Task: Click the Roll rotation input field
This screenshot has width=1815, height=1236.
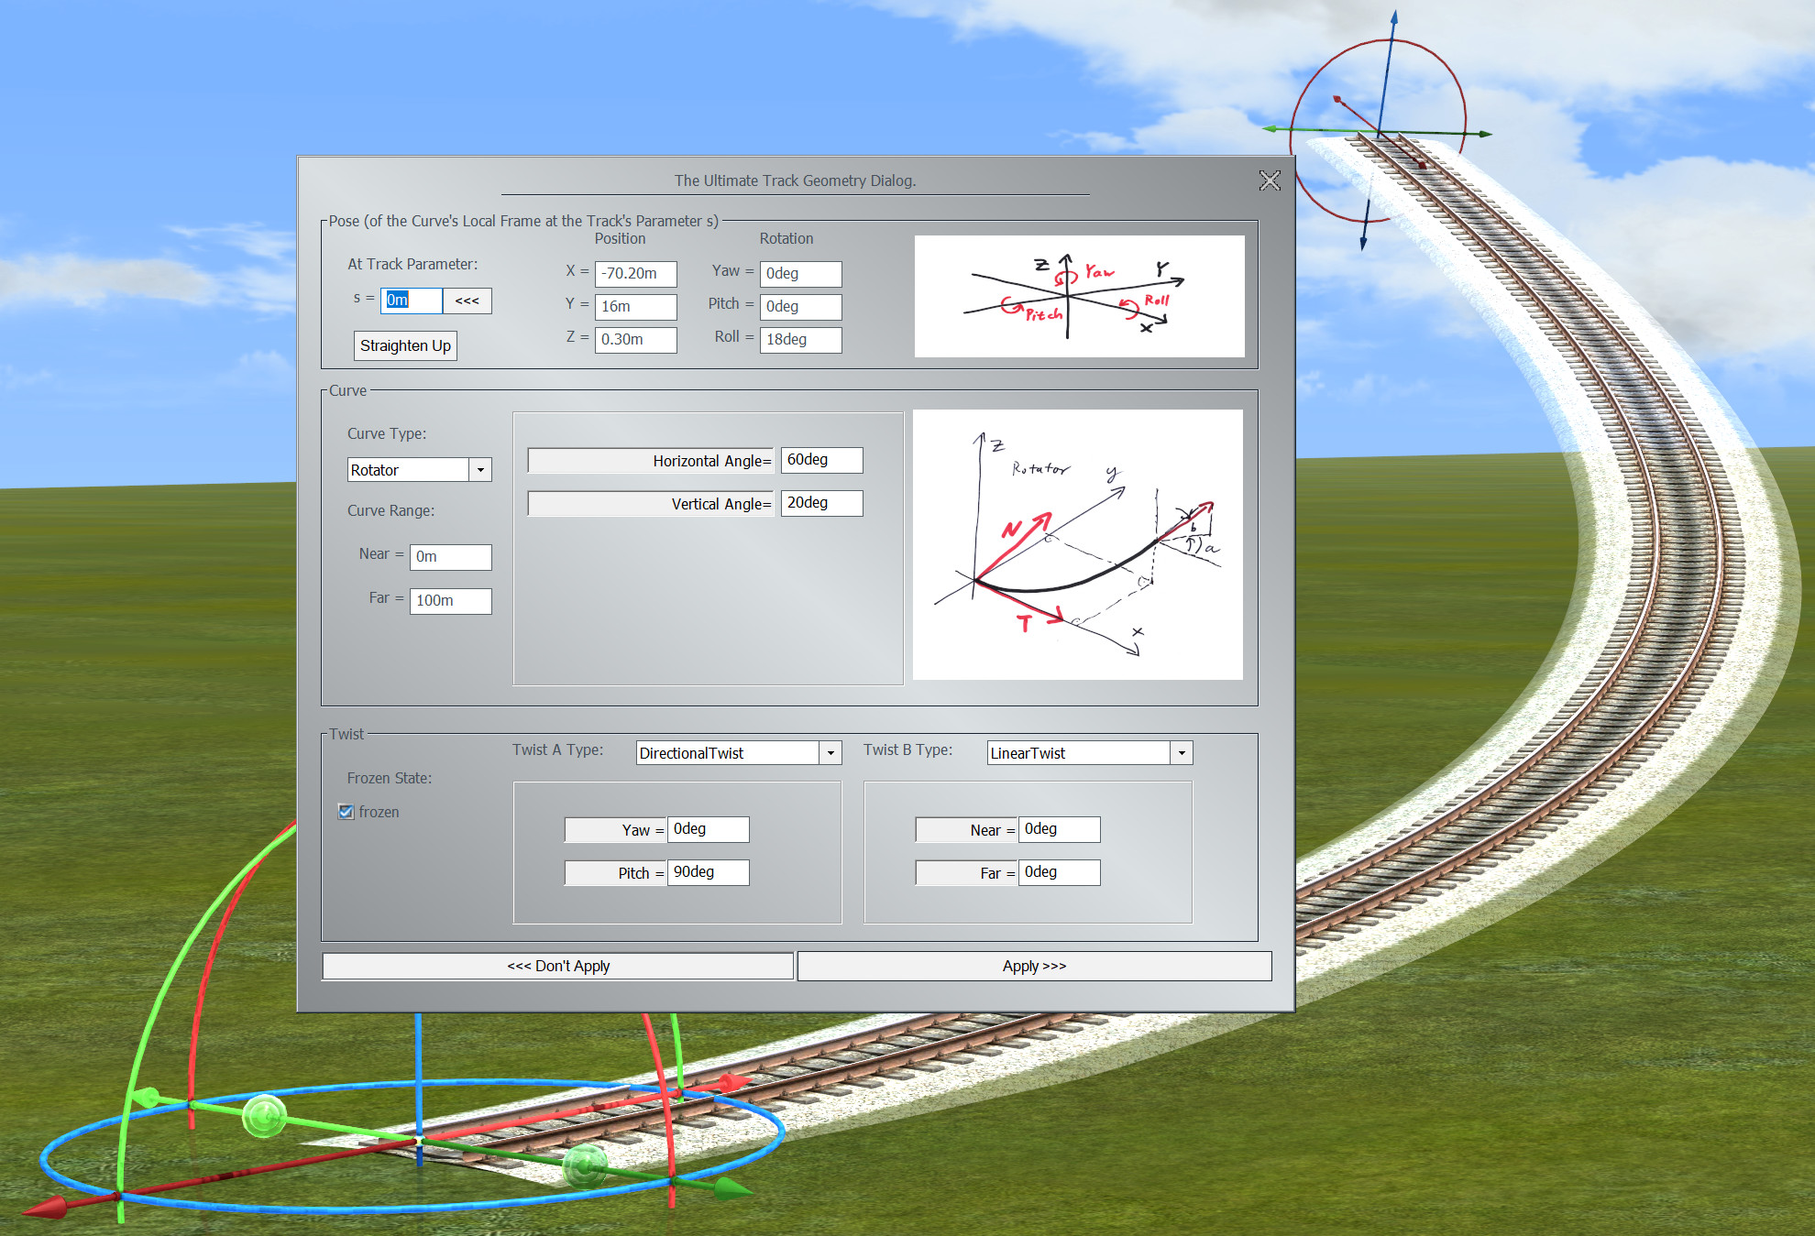Action: tap(799, 340)
